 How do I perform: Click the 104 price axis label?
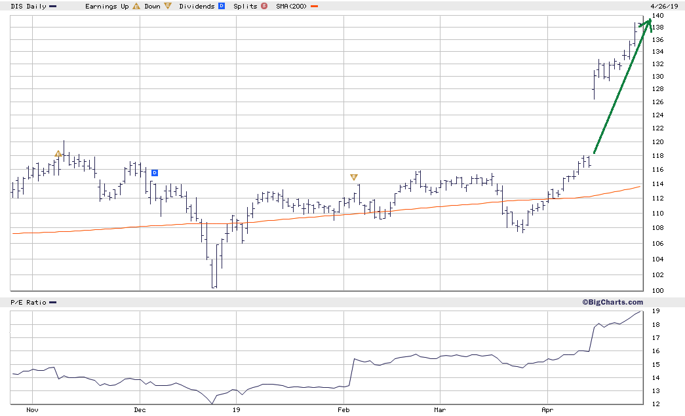point(658,259)
